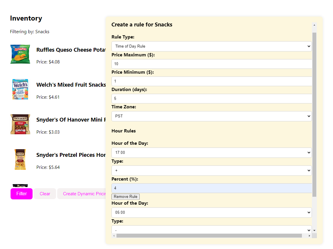Click the horizontal scrollbar right arrow
This screenshot has height=249, width=333.
(x=310, y=236)
